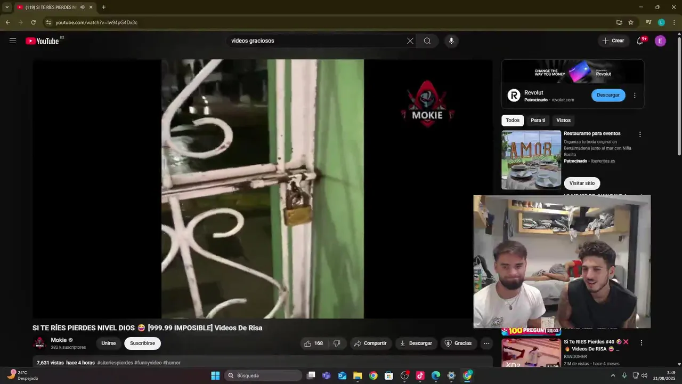The width and height of the screenshot is (682, 384).
Task: Open a new browser tab
Action: [x=103, y=7]
